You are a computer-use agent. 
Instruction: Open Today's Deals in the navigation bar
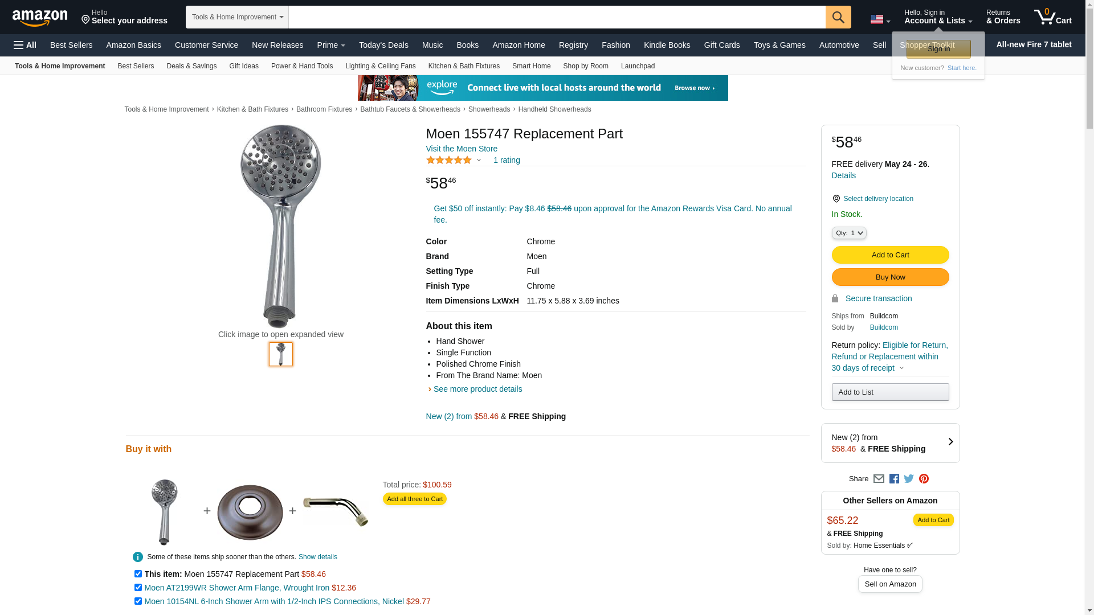tap(383, 45)
